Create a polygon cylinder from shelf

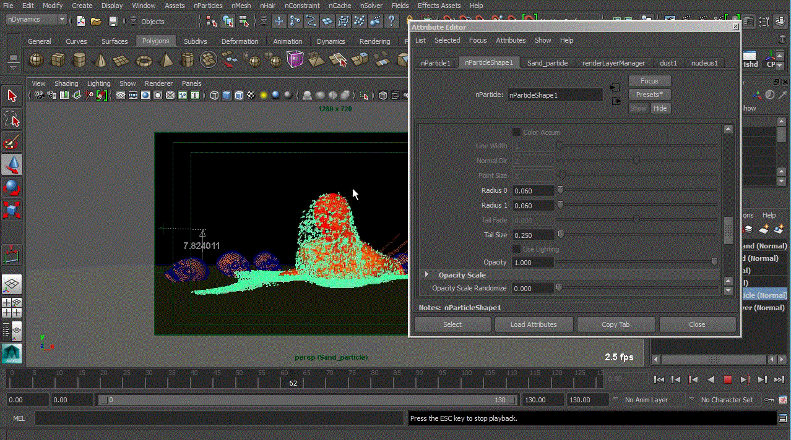pos(79,60)
